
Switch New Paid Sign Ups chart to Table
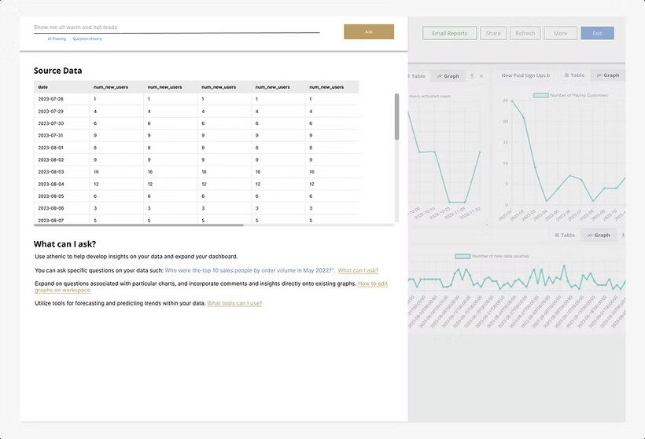575,75
